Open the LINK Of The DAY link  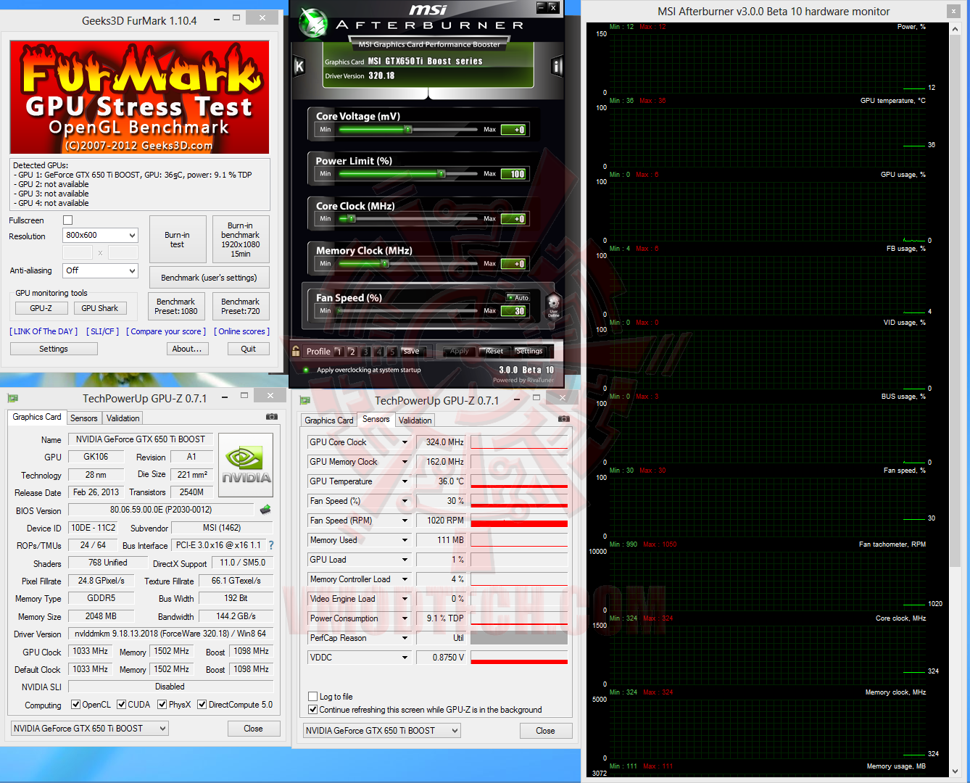(43, 331)
